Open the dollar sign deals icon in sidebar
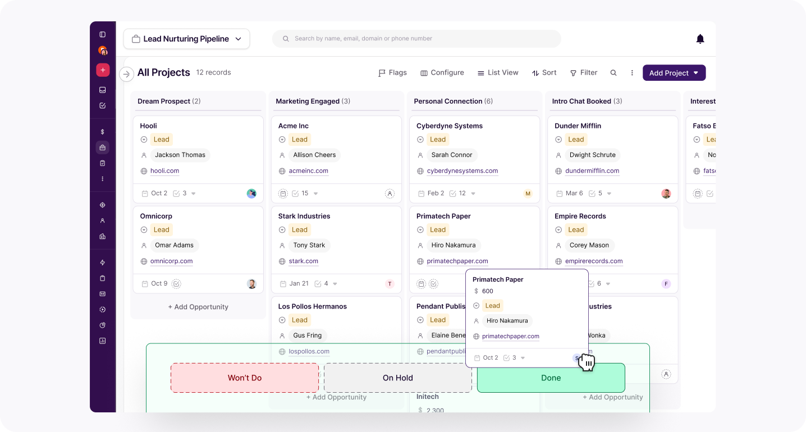Viewport: 806px width, 432px height. pos(102,132)
